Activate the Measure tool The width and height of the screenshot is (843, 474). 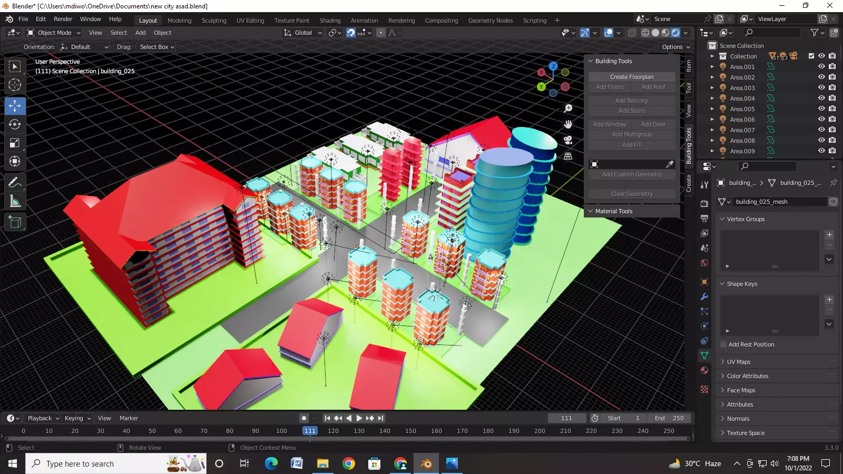(15, 201)
